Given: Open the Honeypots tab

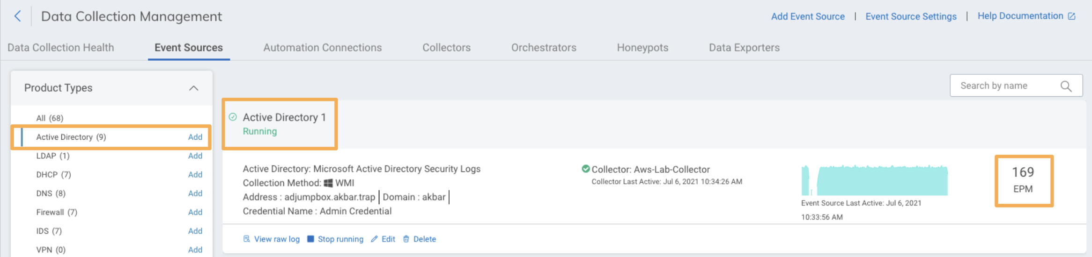Looking at the screenshot, I should coord(642,48).
